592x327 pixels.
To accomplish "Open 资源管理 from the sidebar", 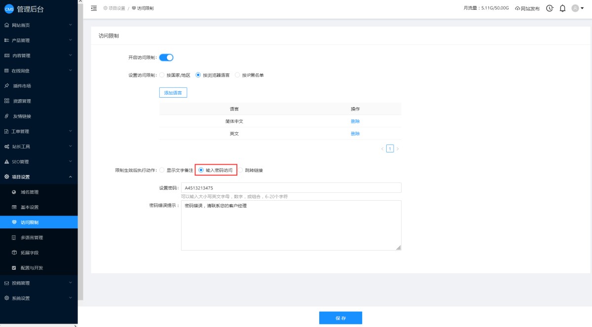I will tap(22, 101).
